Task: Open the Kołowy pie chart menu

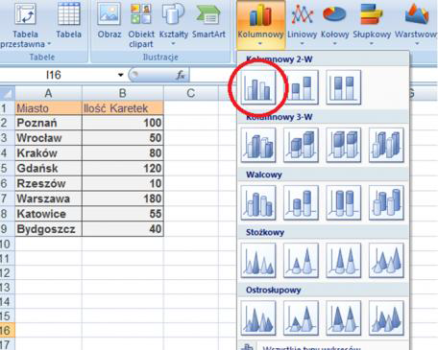Action: tap(334, 25)
